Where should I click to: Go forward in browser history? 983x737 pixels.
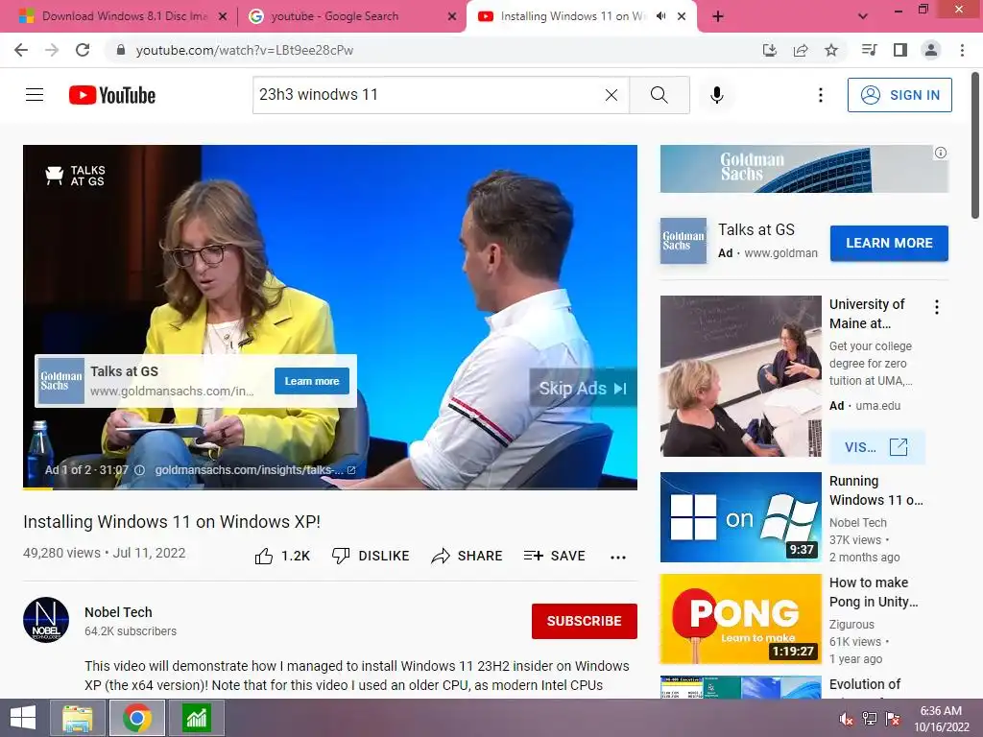coord(52,50)
